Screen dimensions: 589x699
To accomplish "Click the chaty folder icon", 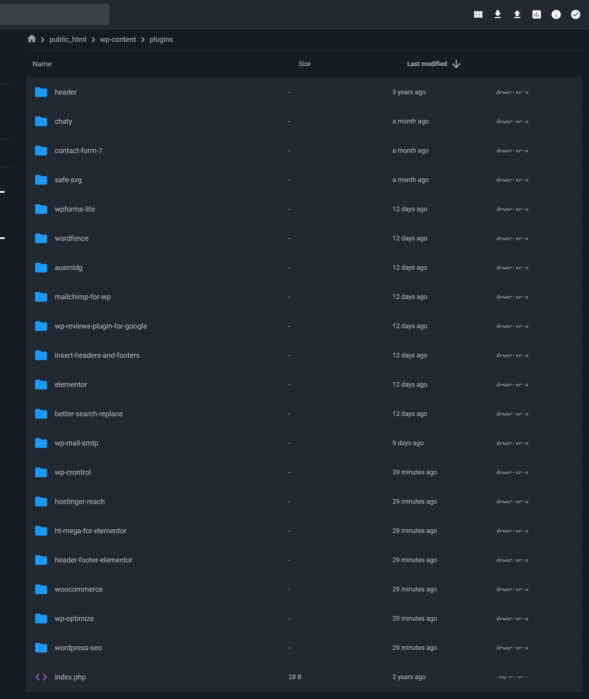I will click(x=41, y=121).
